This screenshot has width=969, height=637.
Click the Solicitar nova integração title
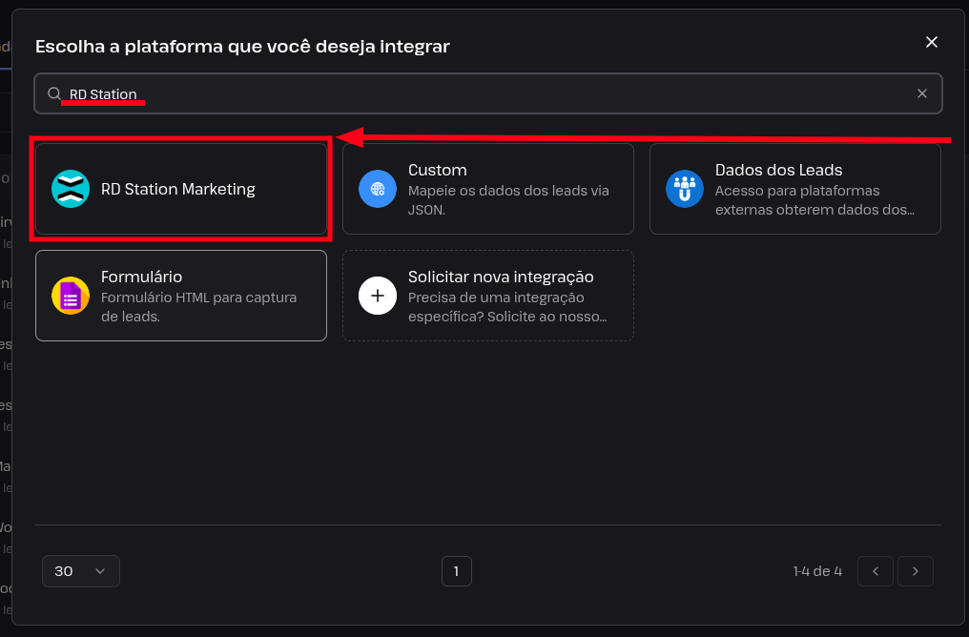pos(501,277)
